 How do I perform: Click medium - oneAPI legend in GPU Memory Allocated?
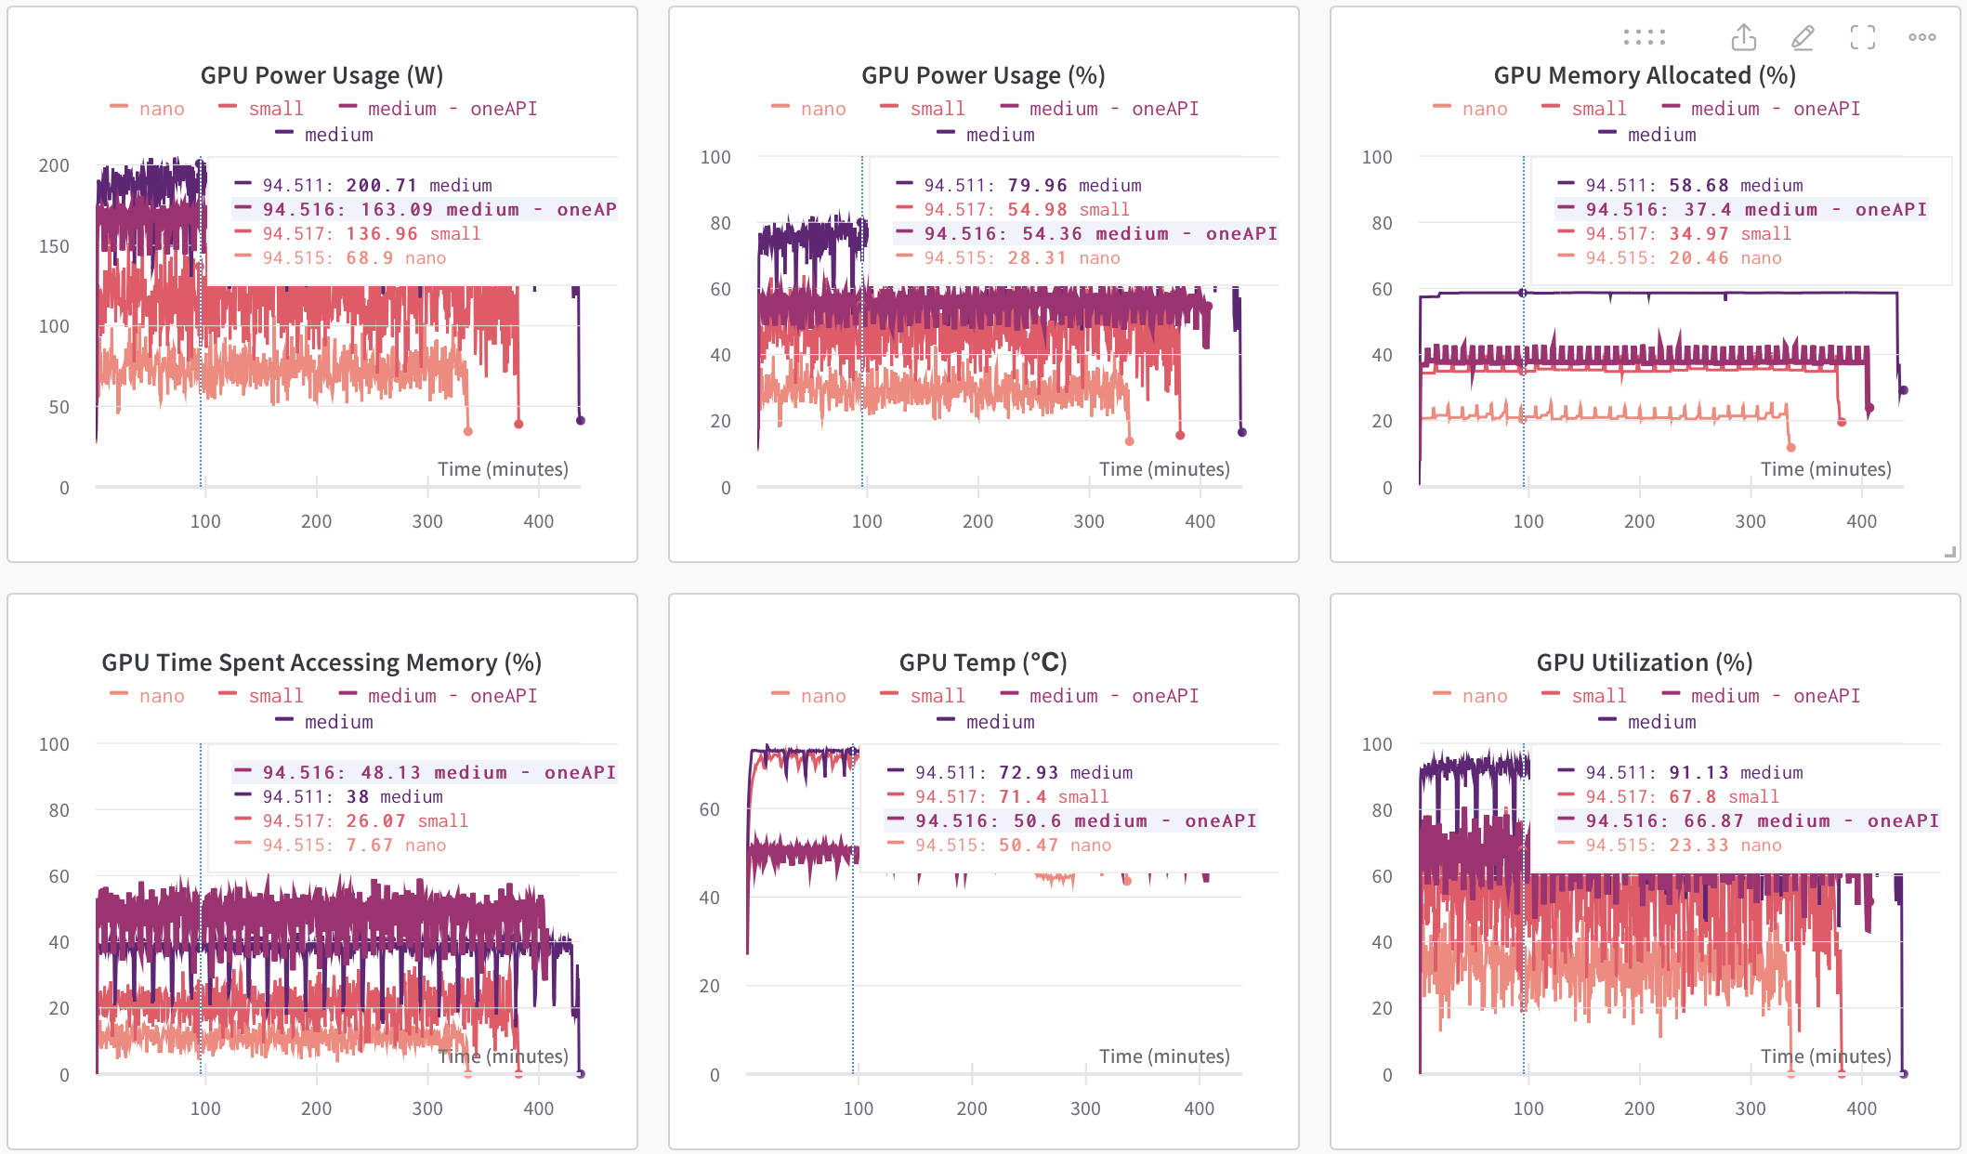1775,109
